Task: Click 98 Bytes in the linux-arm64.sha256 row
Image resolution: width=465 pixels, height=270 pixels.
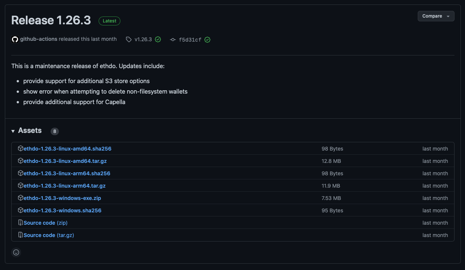Action: point(332,173)
